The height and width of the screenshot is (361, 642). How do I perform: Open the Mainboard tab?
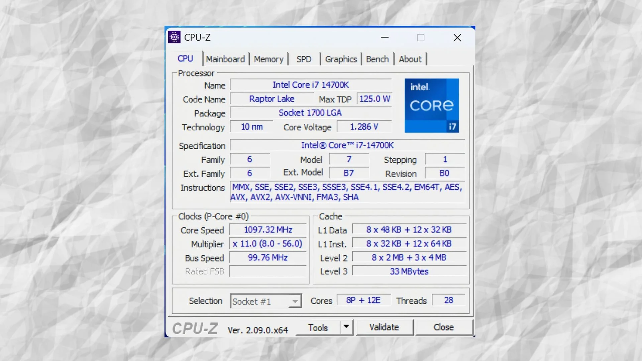[225, 59]
